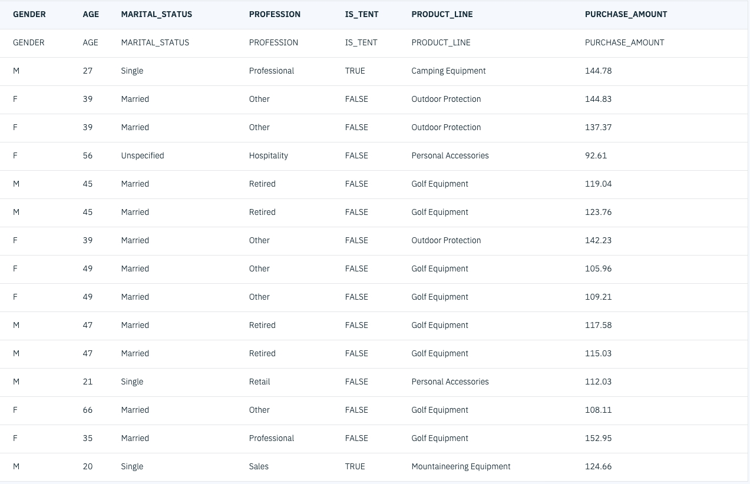This screenshot has width=750, height=484.
Task: Select the age 66 cell
Action: click(x=88, y=410)
